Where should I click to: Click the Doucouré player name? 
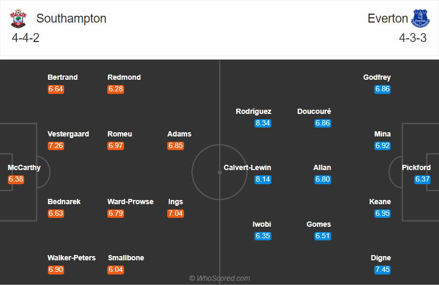(314, 111)
